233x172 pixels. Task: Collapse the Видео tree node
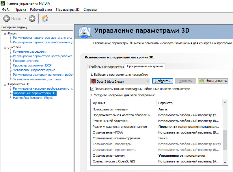[5, 33]
